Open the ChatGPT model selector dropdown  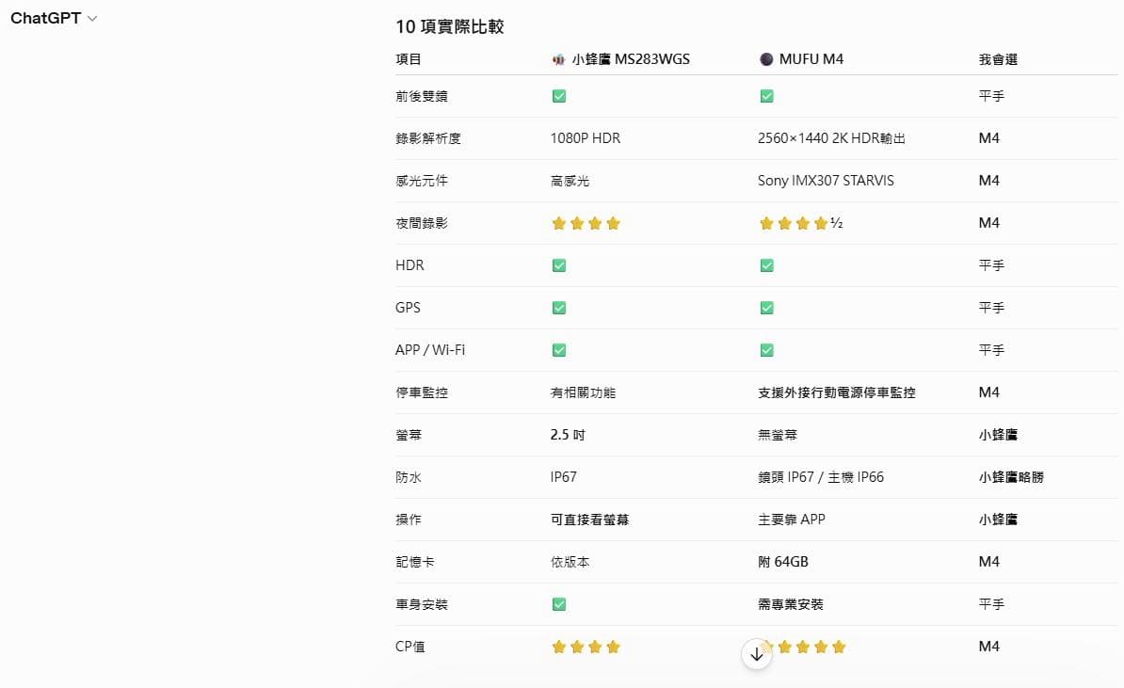pos(54,19)
